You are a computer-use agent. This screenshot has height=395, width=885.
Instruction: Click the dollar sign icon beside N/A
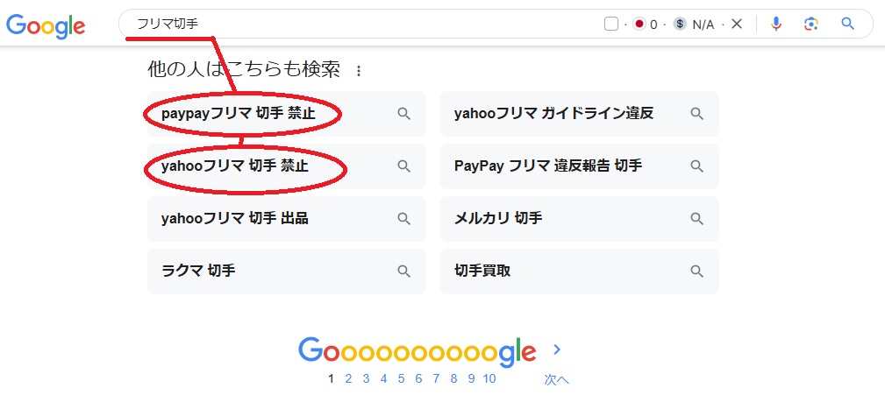(680, 24)
